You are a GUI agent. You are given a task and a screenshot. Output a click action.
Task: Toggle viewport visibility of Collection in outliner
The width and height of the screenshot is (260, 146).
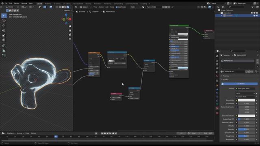pyautogui.click(x=254, y=13)
